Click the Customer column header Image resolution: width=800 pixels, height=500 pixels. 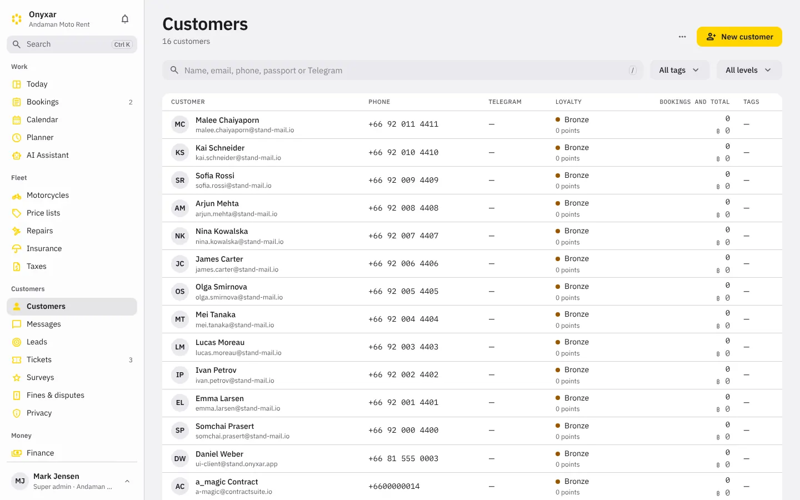pos(188,102)
